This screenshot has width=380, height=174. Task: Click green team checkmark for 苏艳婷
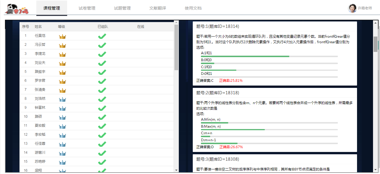click(x=102, y=162)
